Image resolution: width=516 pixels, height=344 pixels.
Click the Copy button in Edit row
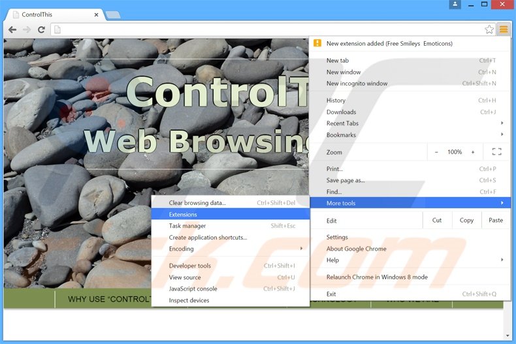(x=466, y=221)
